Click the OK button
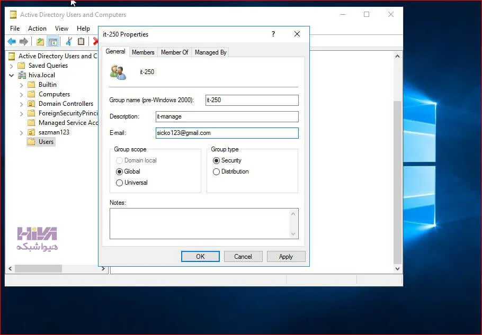This screenshot has width=482, height=335. 200,256
